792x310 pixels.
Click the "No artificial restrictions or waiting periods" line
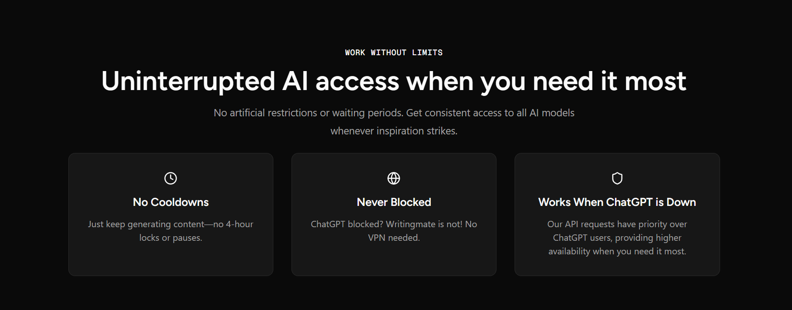pyautogui.click(x=394, y=113)
